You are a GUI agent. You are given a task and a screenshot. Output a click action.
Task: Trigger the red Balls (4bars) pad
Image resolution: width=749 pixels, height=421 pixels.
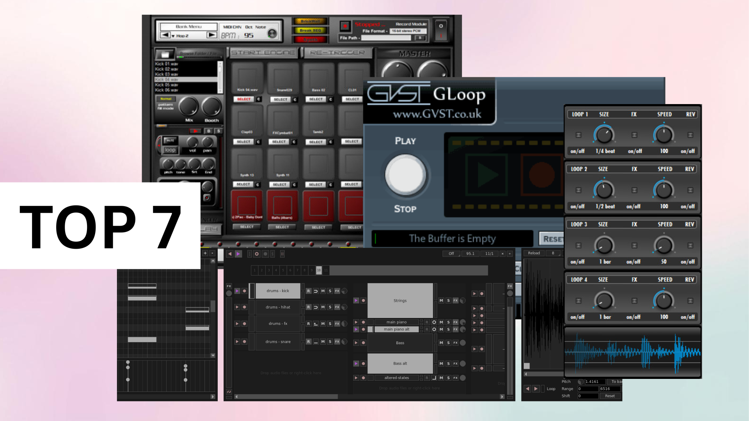pos(282,205)
